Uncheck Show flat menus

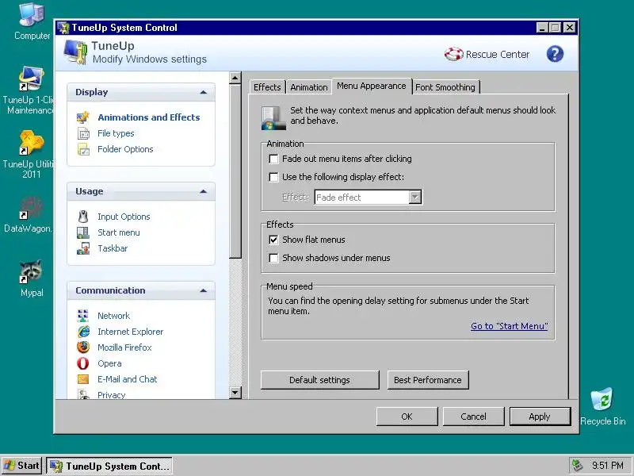point(273,240)
